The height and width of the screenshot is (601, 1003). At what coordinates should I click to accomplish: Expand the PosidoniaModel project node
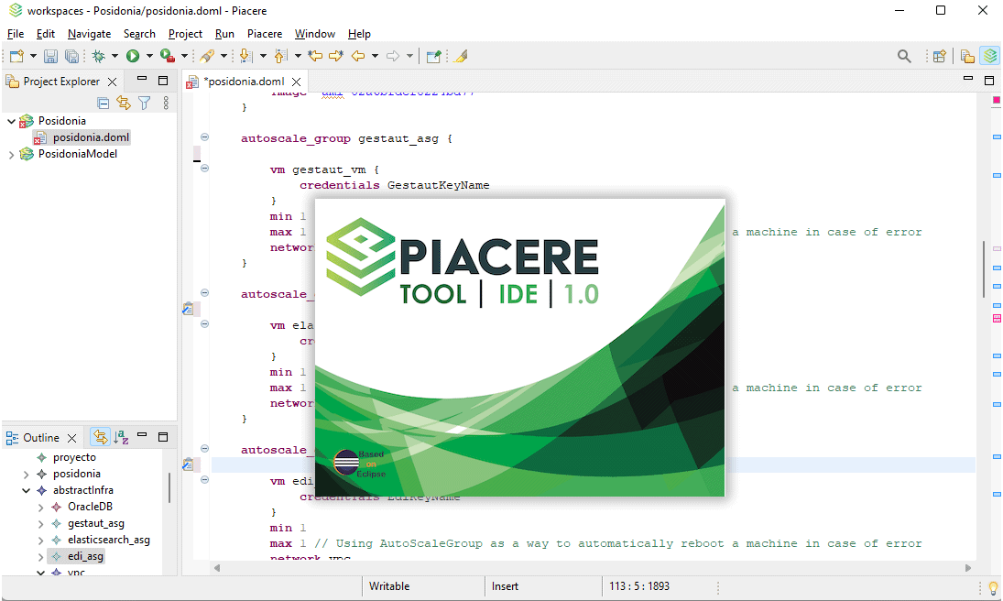click(x=12, y=154)
